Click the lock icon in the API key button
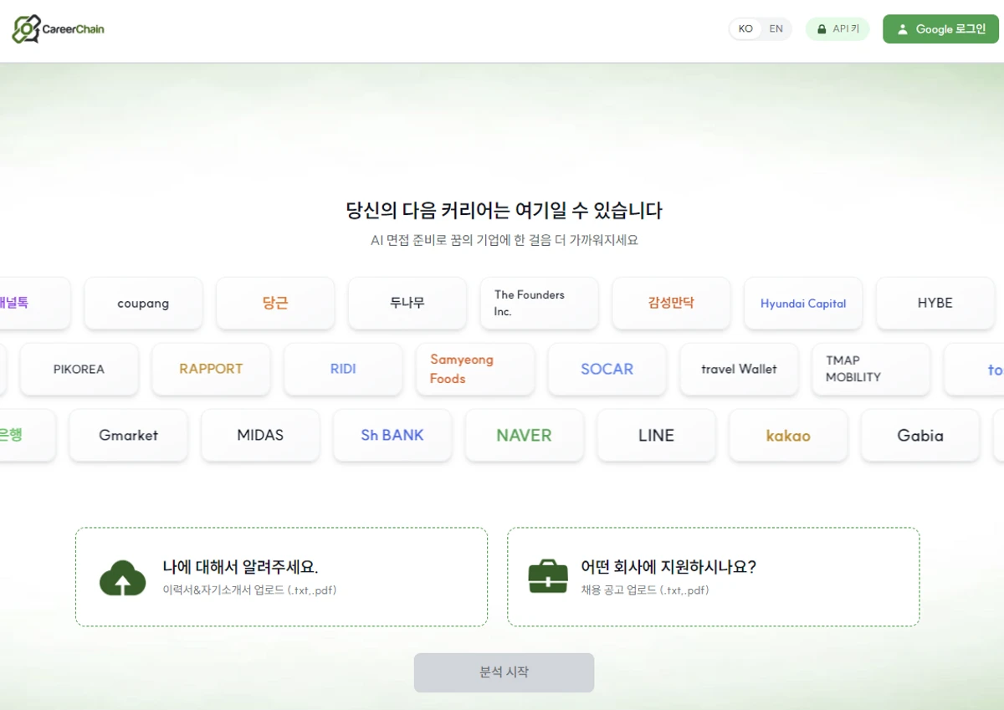This screenshot has width=1004, height=710. [x=822, y=29]
